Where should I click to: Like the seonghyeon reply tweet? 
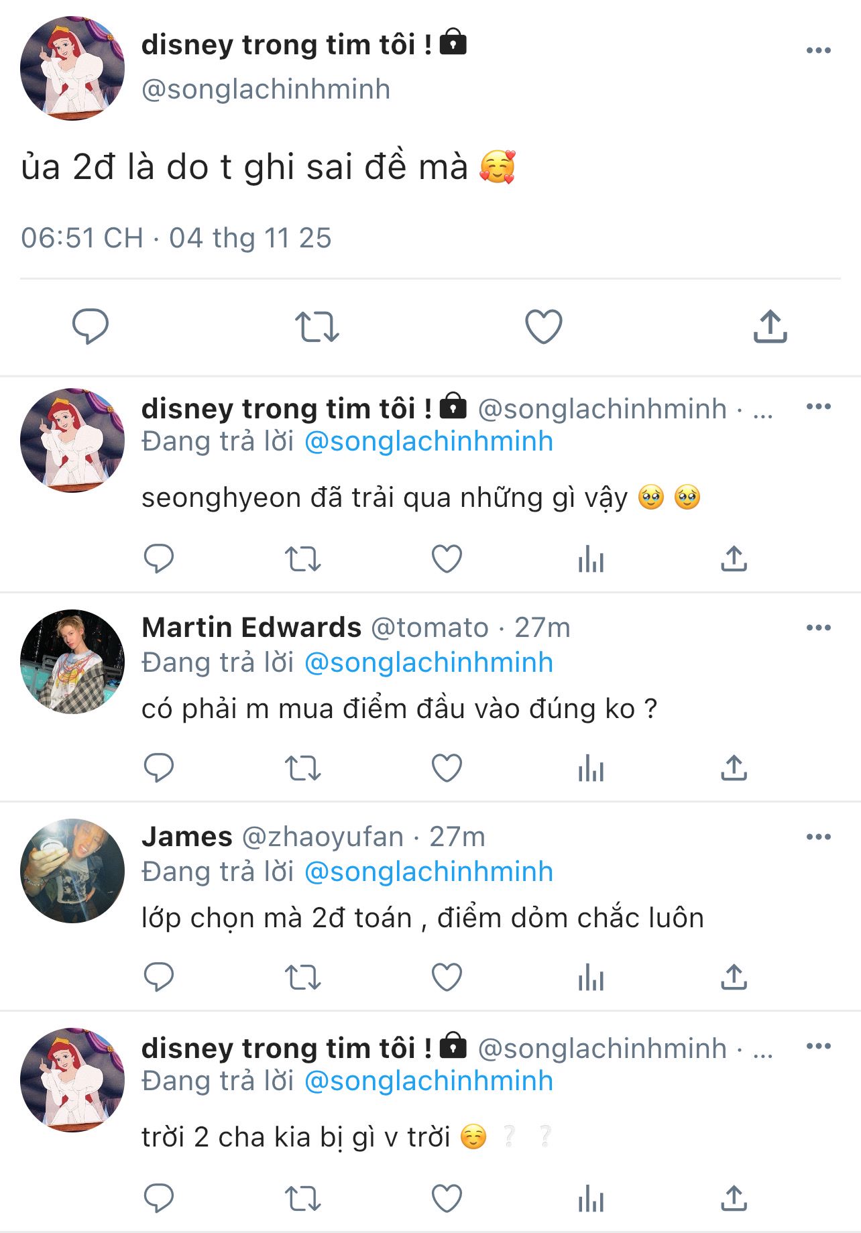point(447,559)
